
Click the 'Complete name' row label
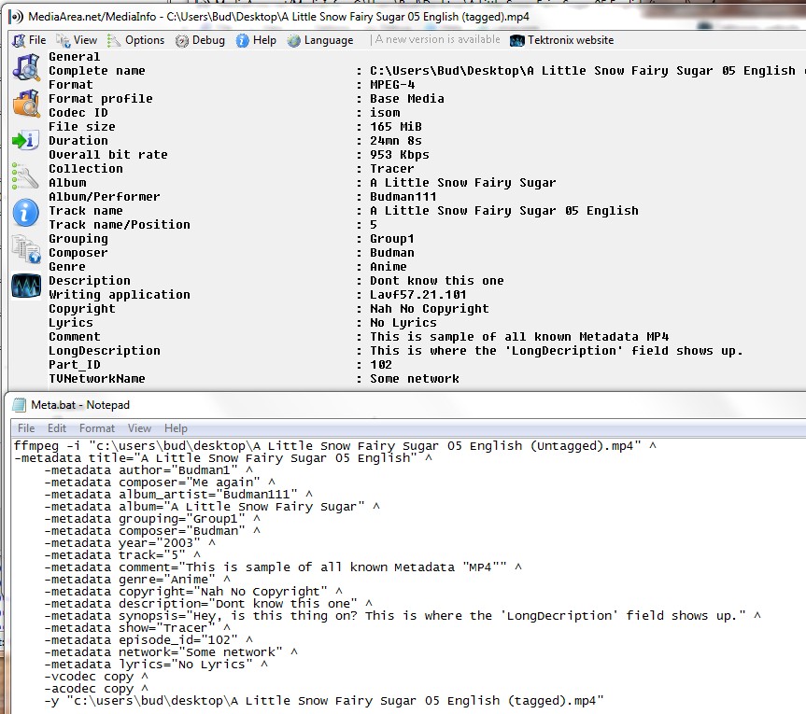click(x=96, y=70)
